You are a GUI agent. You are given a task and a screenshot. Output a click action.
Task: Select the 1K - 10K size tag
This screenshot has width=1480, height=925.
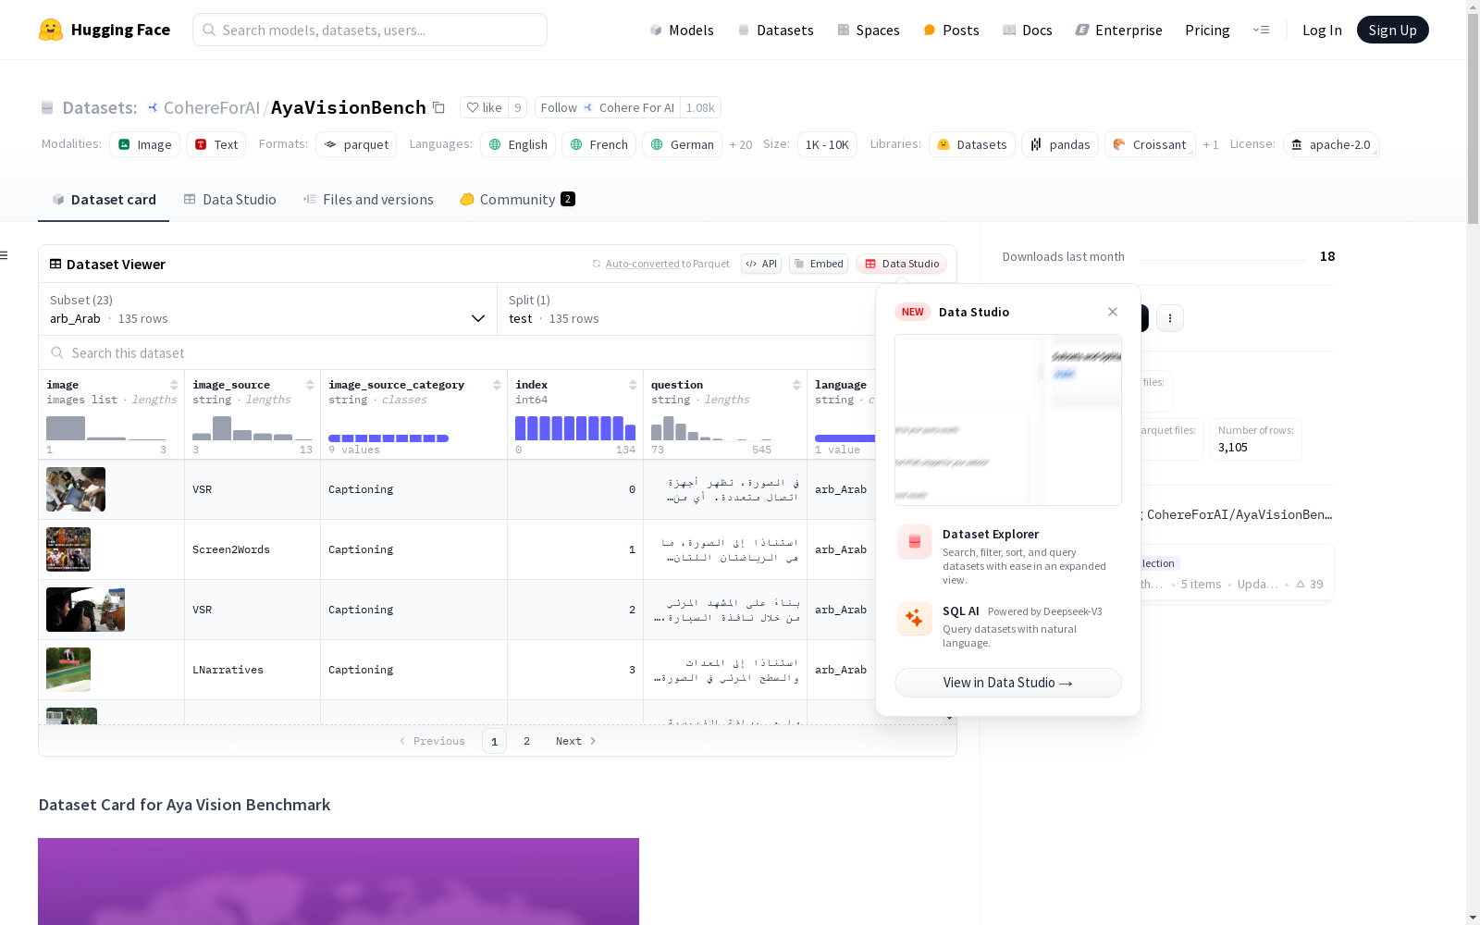pos(827,144)
